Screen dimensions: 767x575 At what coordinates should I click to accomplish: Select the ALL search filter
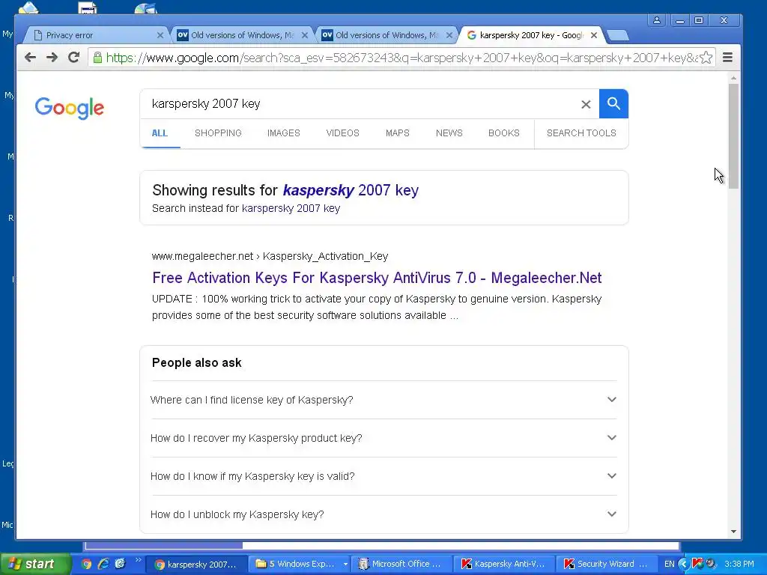tap(160, 133)
